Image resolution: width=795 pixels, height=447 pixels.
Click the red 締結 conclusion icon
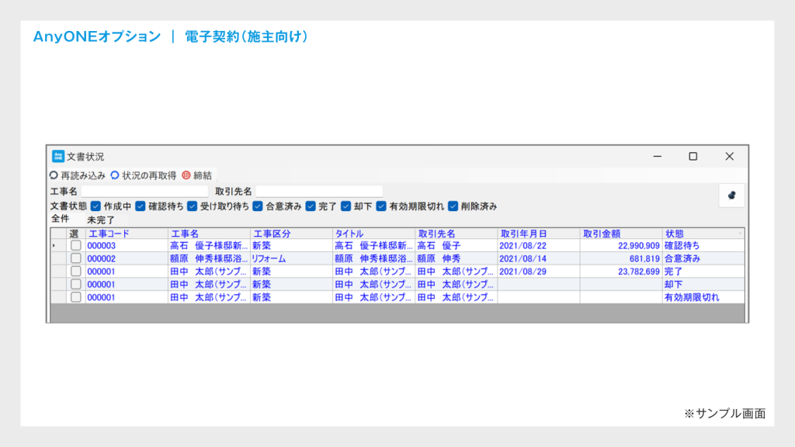tap(186, 174)
